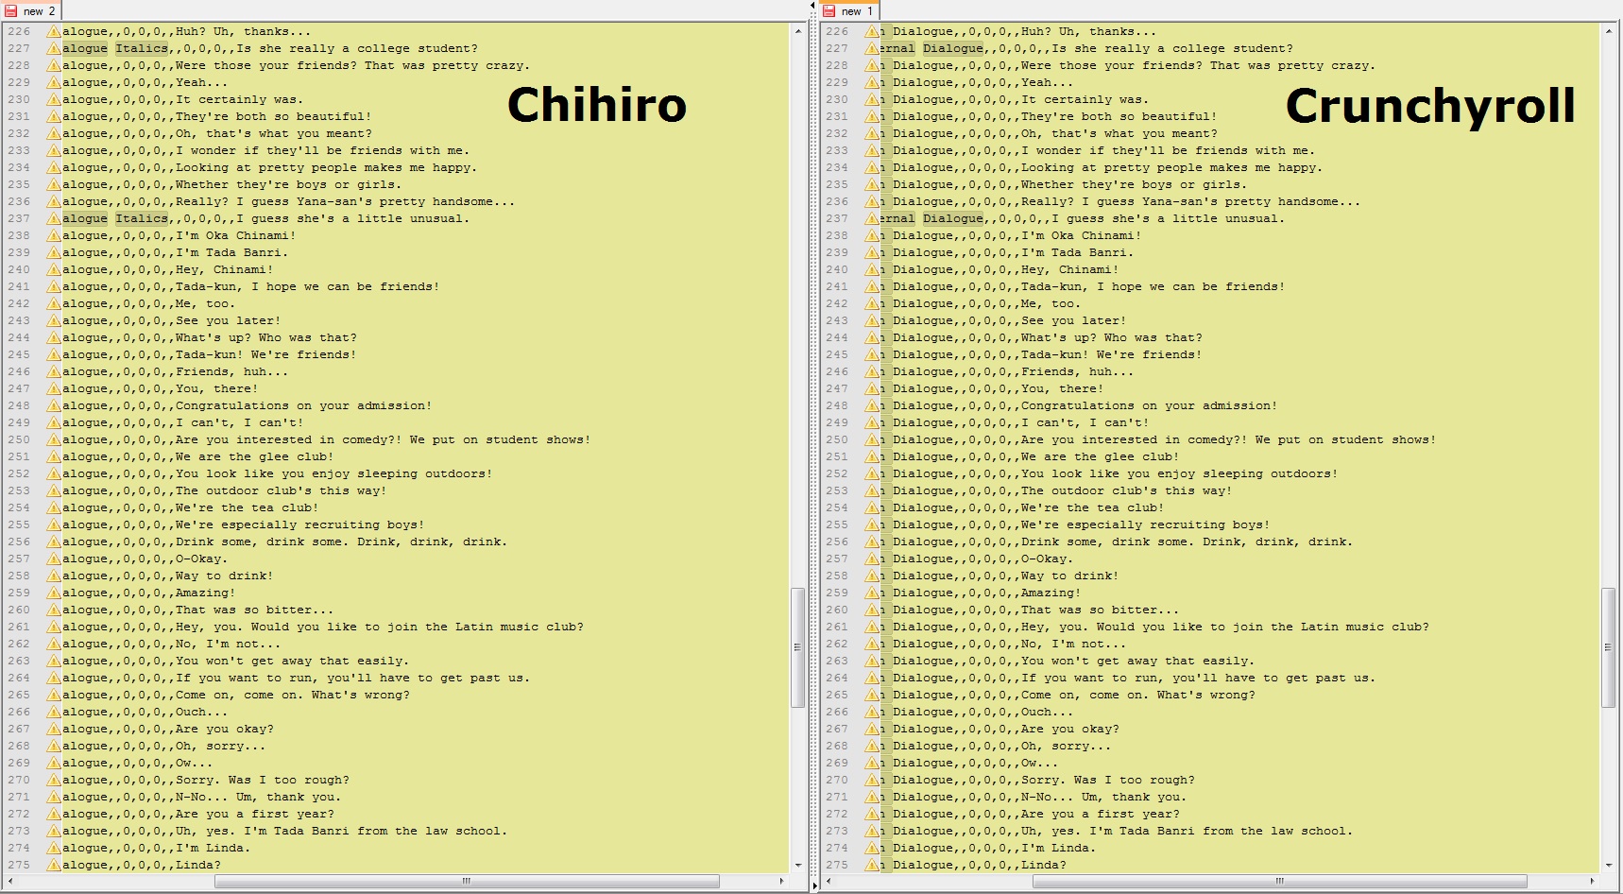Image resolution: width=1623 pixels, height=894 pixels.
Task: Click the unsaved-file icon on the 'new 2' tab
Action: (x=11, y=10)
